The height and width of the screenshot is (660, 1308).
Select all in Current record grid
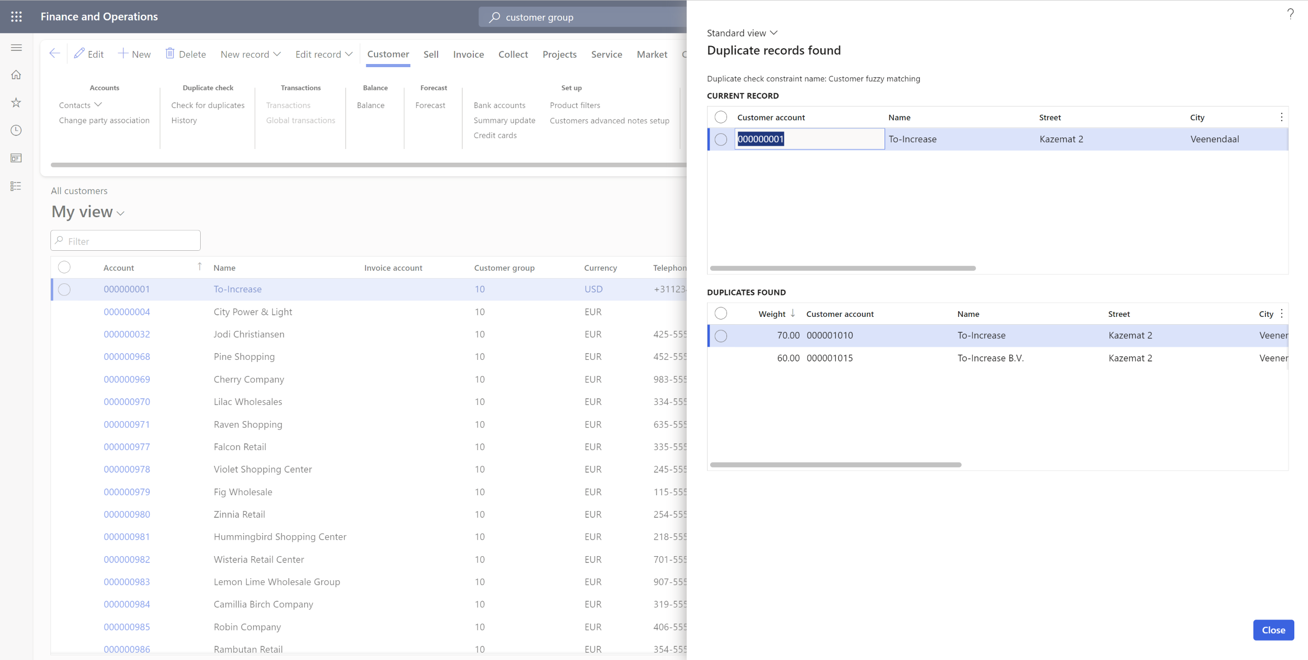(721, 117)
